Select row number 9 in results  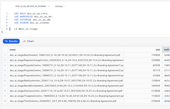[x=5, y=96]
